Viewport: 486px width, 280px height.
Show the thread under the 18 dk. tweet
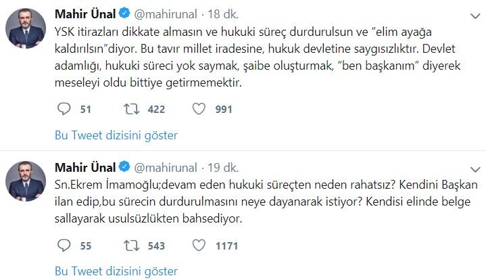click(x=116, y=135)
